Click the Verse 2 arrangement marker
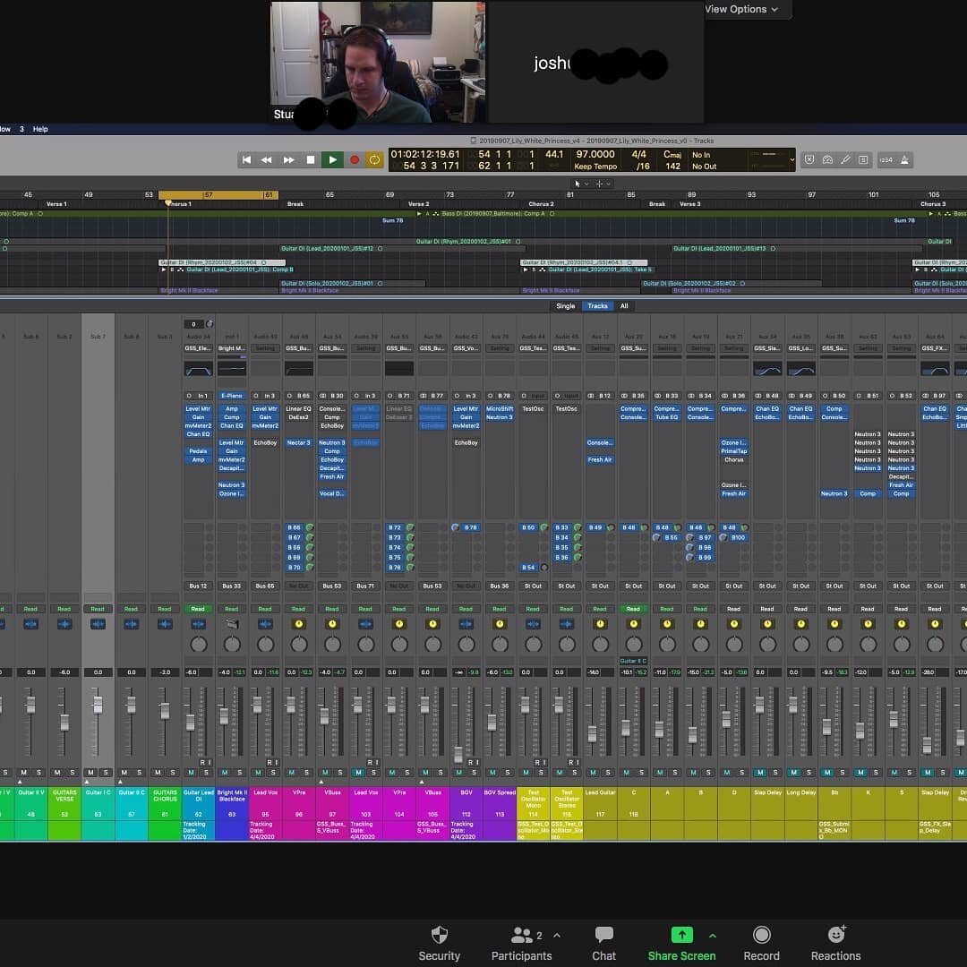This screenshot has height=967, width=967. pos(419,204)
